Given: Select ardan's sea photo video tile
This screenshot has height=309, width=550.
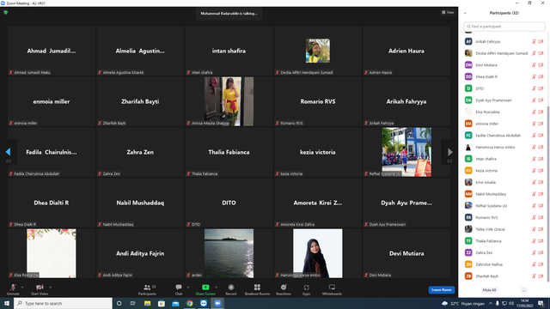Looking at the screenshot, I should coord(229,253).
